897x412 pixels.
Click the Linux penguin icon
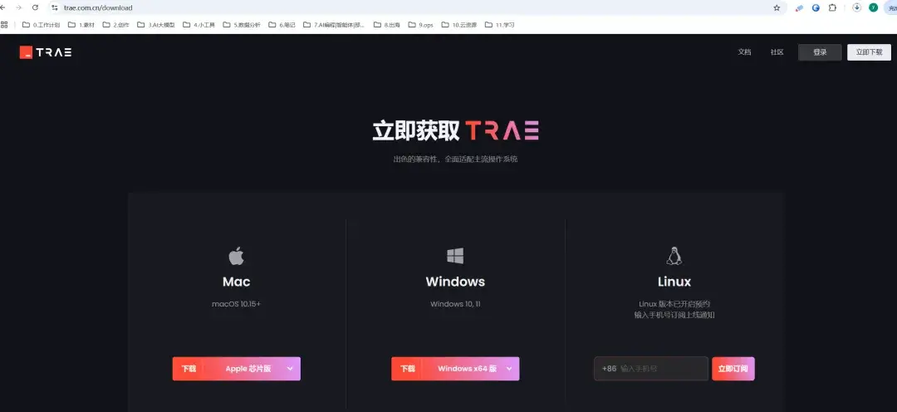(x=674, y=256)
